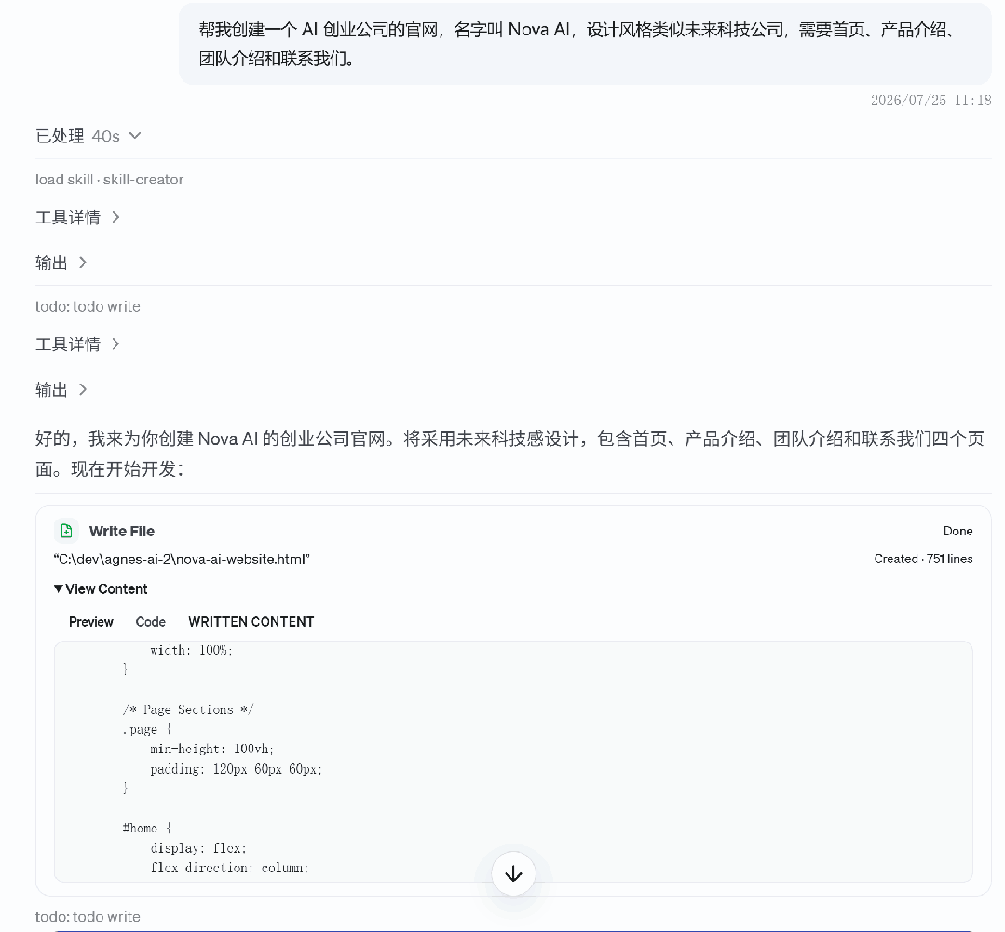Expand output under load skill skill-creator
The image size is (1005, 932).
[x=61, y=263]
